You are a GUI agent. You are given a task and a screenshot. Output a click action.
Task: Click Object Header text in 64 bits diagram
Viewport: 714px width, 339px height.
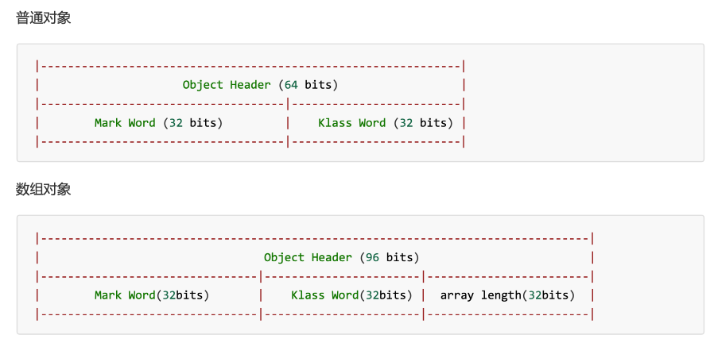click(227, 84)
